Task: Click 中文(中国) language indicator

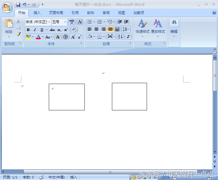Action: coord(57,177)
